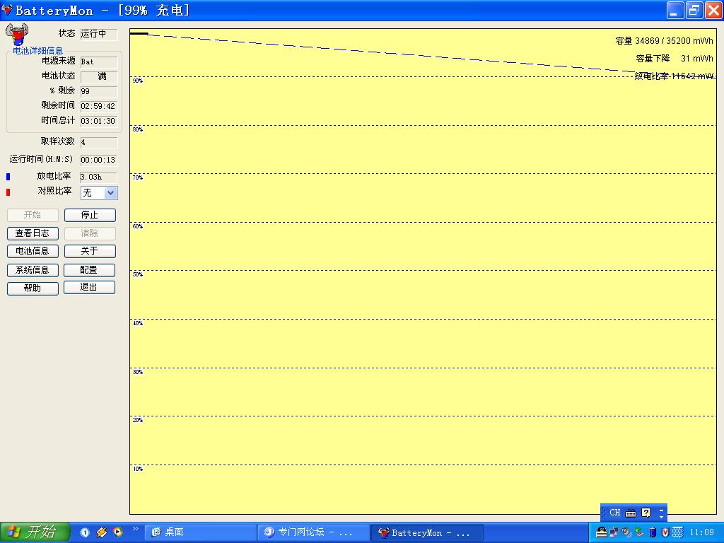Click the 电池状态 field showing 满
The image size is (724, 543).
99,76
